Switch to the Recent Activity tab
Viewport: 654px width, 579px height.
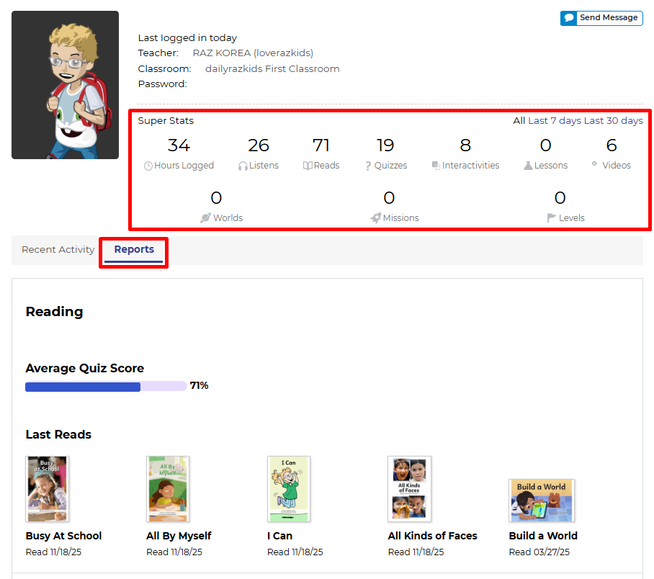click(58, 250)
